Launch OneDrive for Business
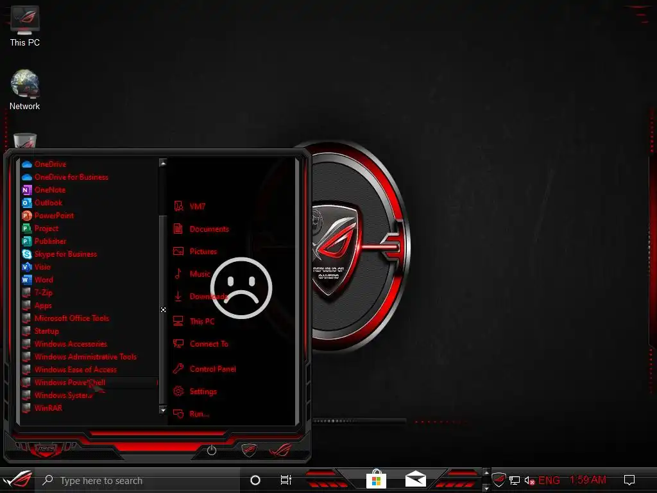657x493 pixels. coord(89,177)
